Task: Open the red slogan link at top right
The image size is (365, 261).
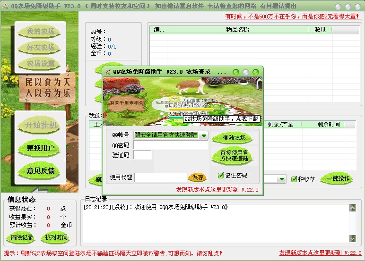Action: 293,17
